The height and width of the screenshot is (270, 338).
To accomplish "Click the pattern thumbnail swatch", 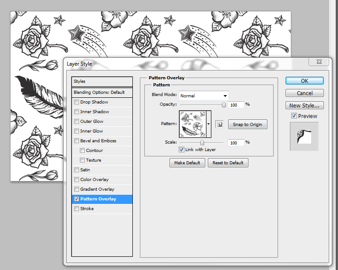I will coord(193,124).
